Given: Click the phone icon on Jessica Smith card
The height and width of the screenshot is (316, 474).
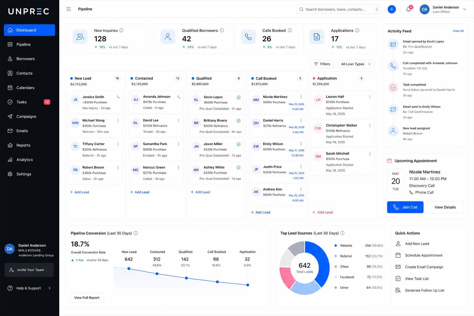Looking at the screenshot, I should (x=118, y=97).
